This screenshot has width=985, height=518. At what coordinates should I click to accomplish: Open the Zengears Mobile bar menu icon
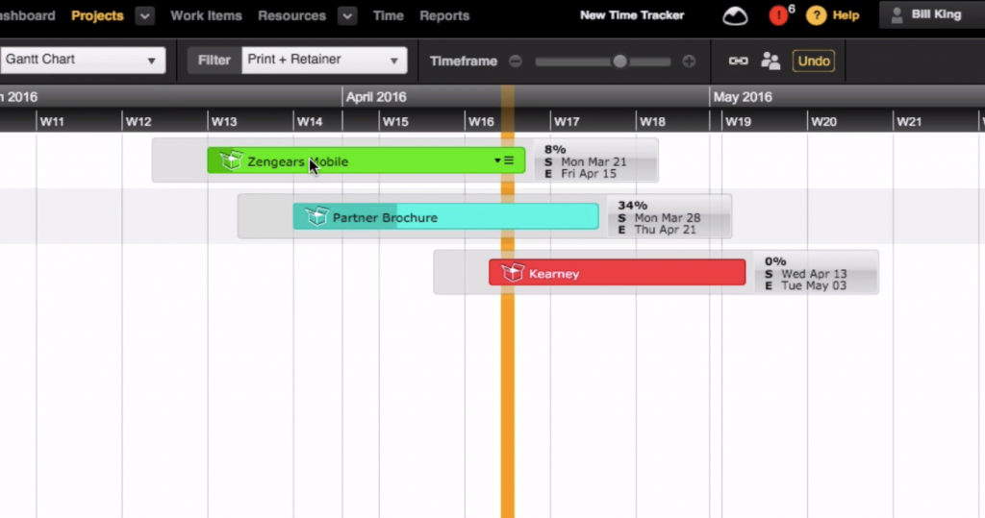pos(504,160)
